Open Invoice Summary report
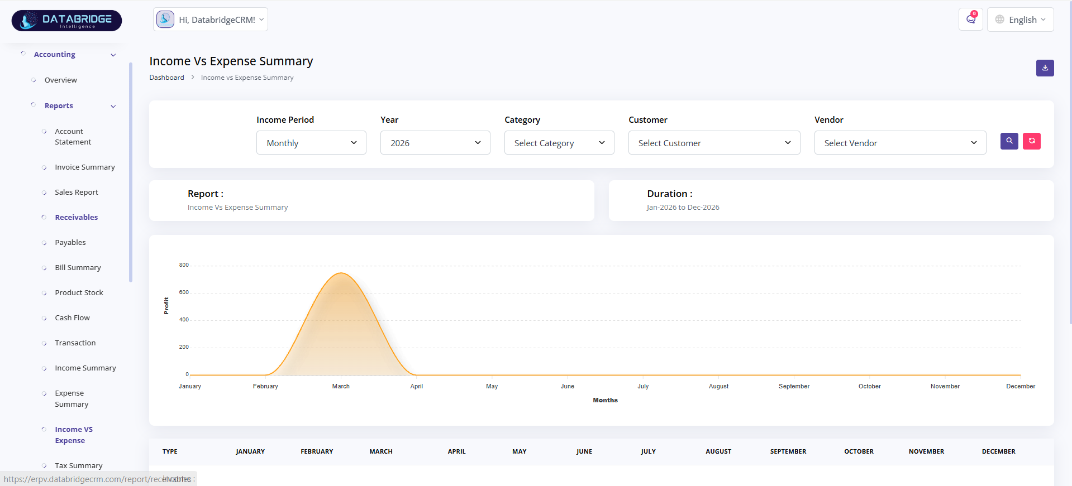1072x486 pixels. 85,167
